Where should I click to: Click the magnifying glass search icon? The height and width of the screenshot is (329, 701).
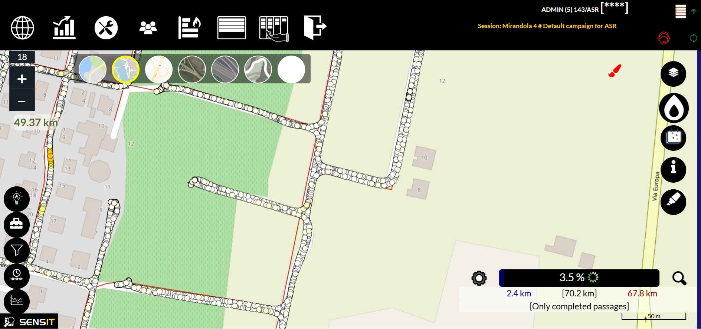coord(679,278)
